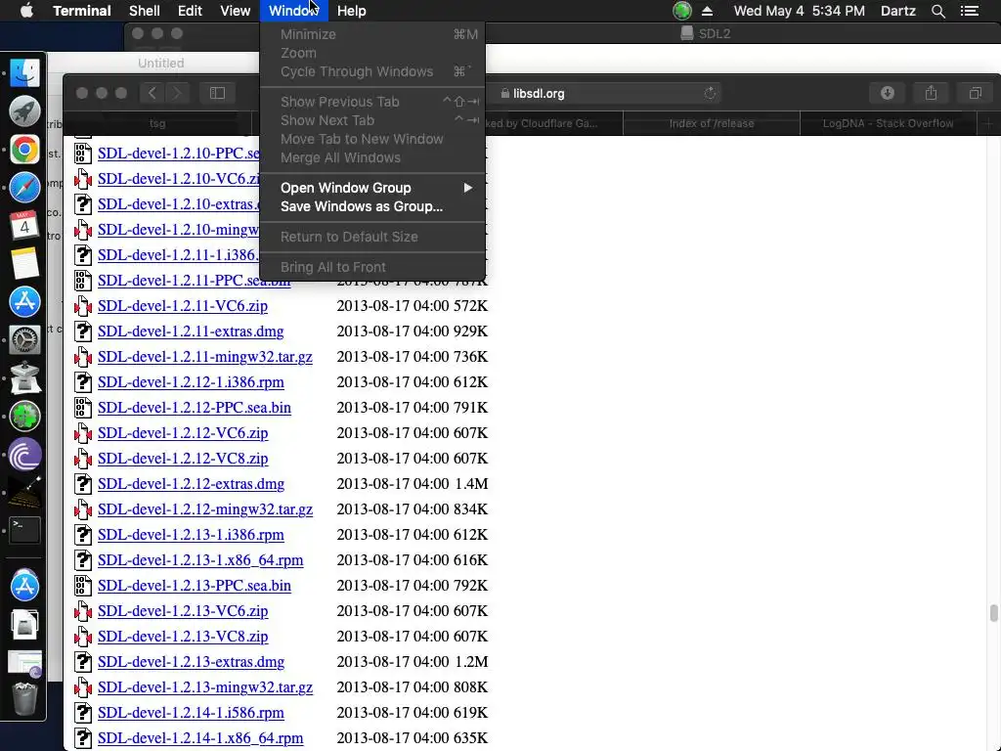Open SDL-devel-1.2.13-mingw32.tar.gz link
This screenshot has width=1001, height=751.
click(205, 687)
